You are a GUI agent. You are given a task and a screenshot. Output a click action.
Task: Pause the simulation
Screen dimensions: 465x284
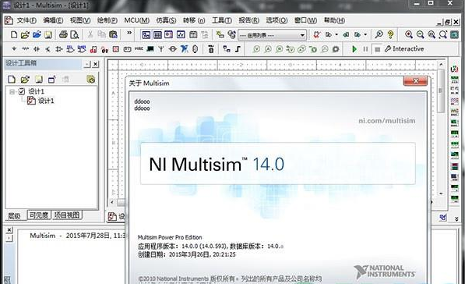point(365,49)
